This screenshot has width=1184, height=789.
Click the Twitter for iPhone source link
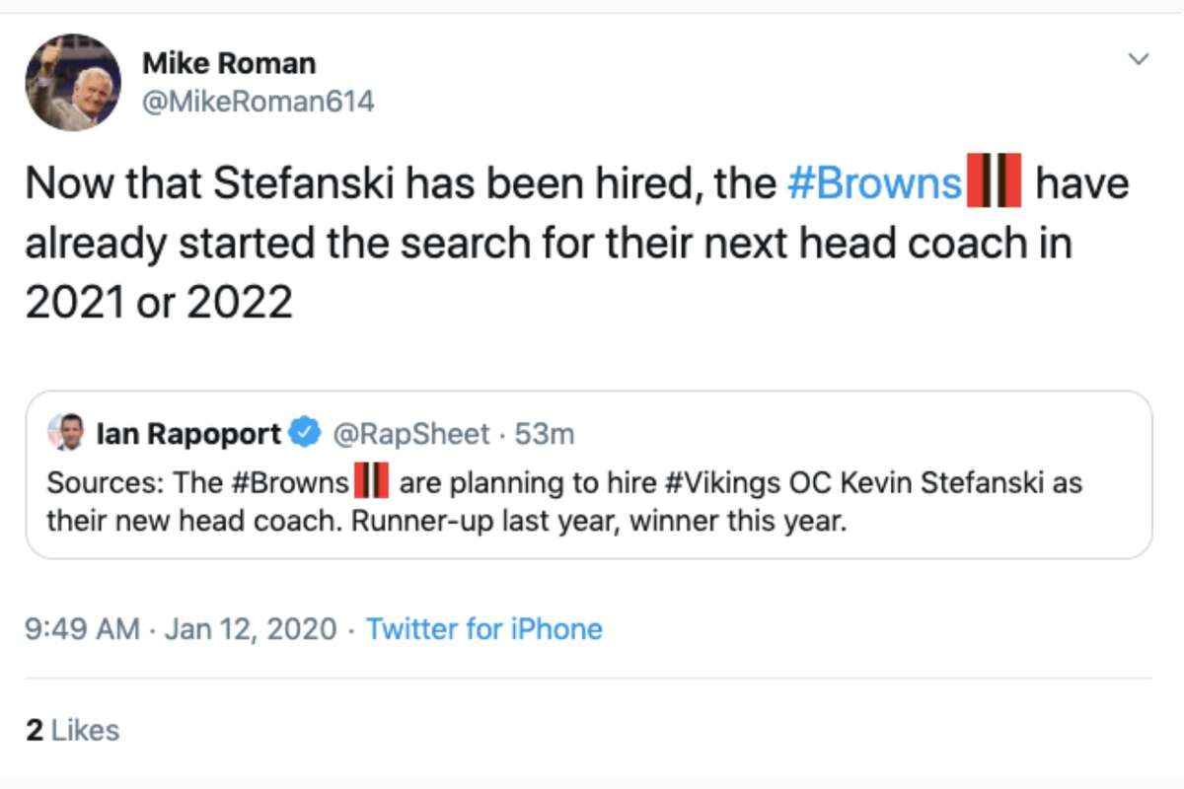pyautogui.click(x=487, y=629)
